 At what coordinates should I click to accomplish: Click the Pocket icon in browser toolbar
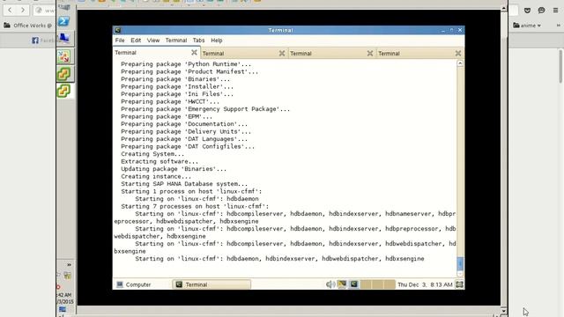[527, 11]
